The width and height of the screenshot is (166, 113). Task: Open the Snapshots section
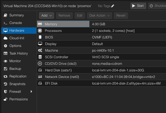19,84
